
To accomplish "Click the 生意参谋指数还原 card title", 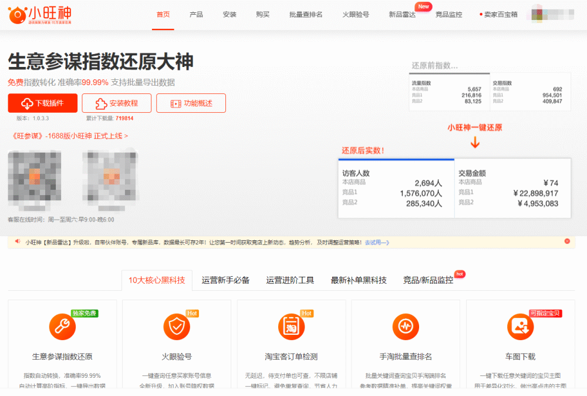I will (x=62, y=357).
